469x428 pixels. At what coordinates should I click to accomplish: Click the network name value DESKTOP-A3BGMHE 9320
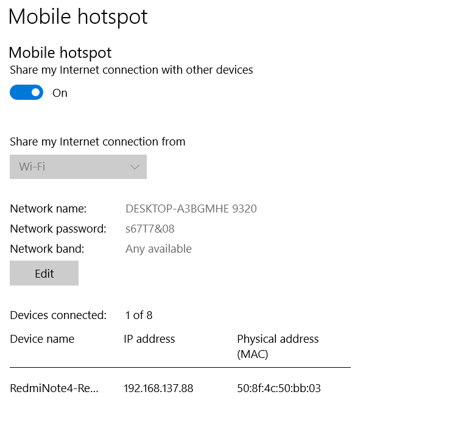coord(191,209)
